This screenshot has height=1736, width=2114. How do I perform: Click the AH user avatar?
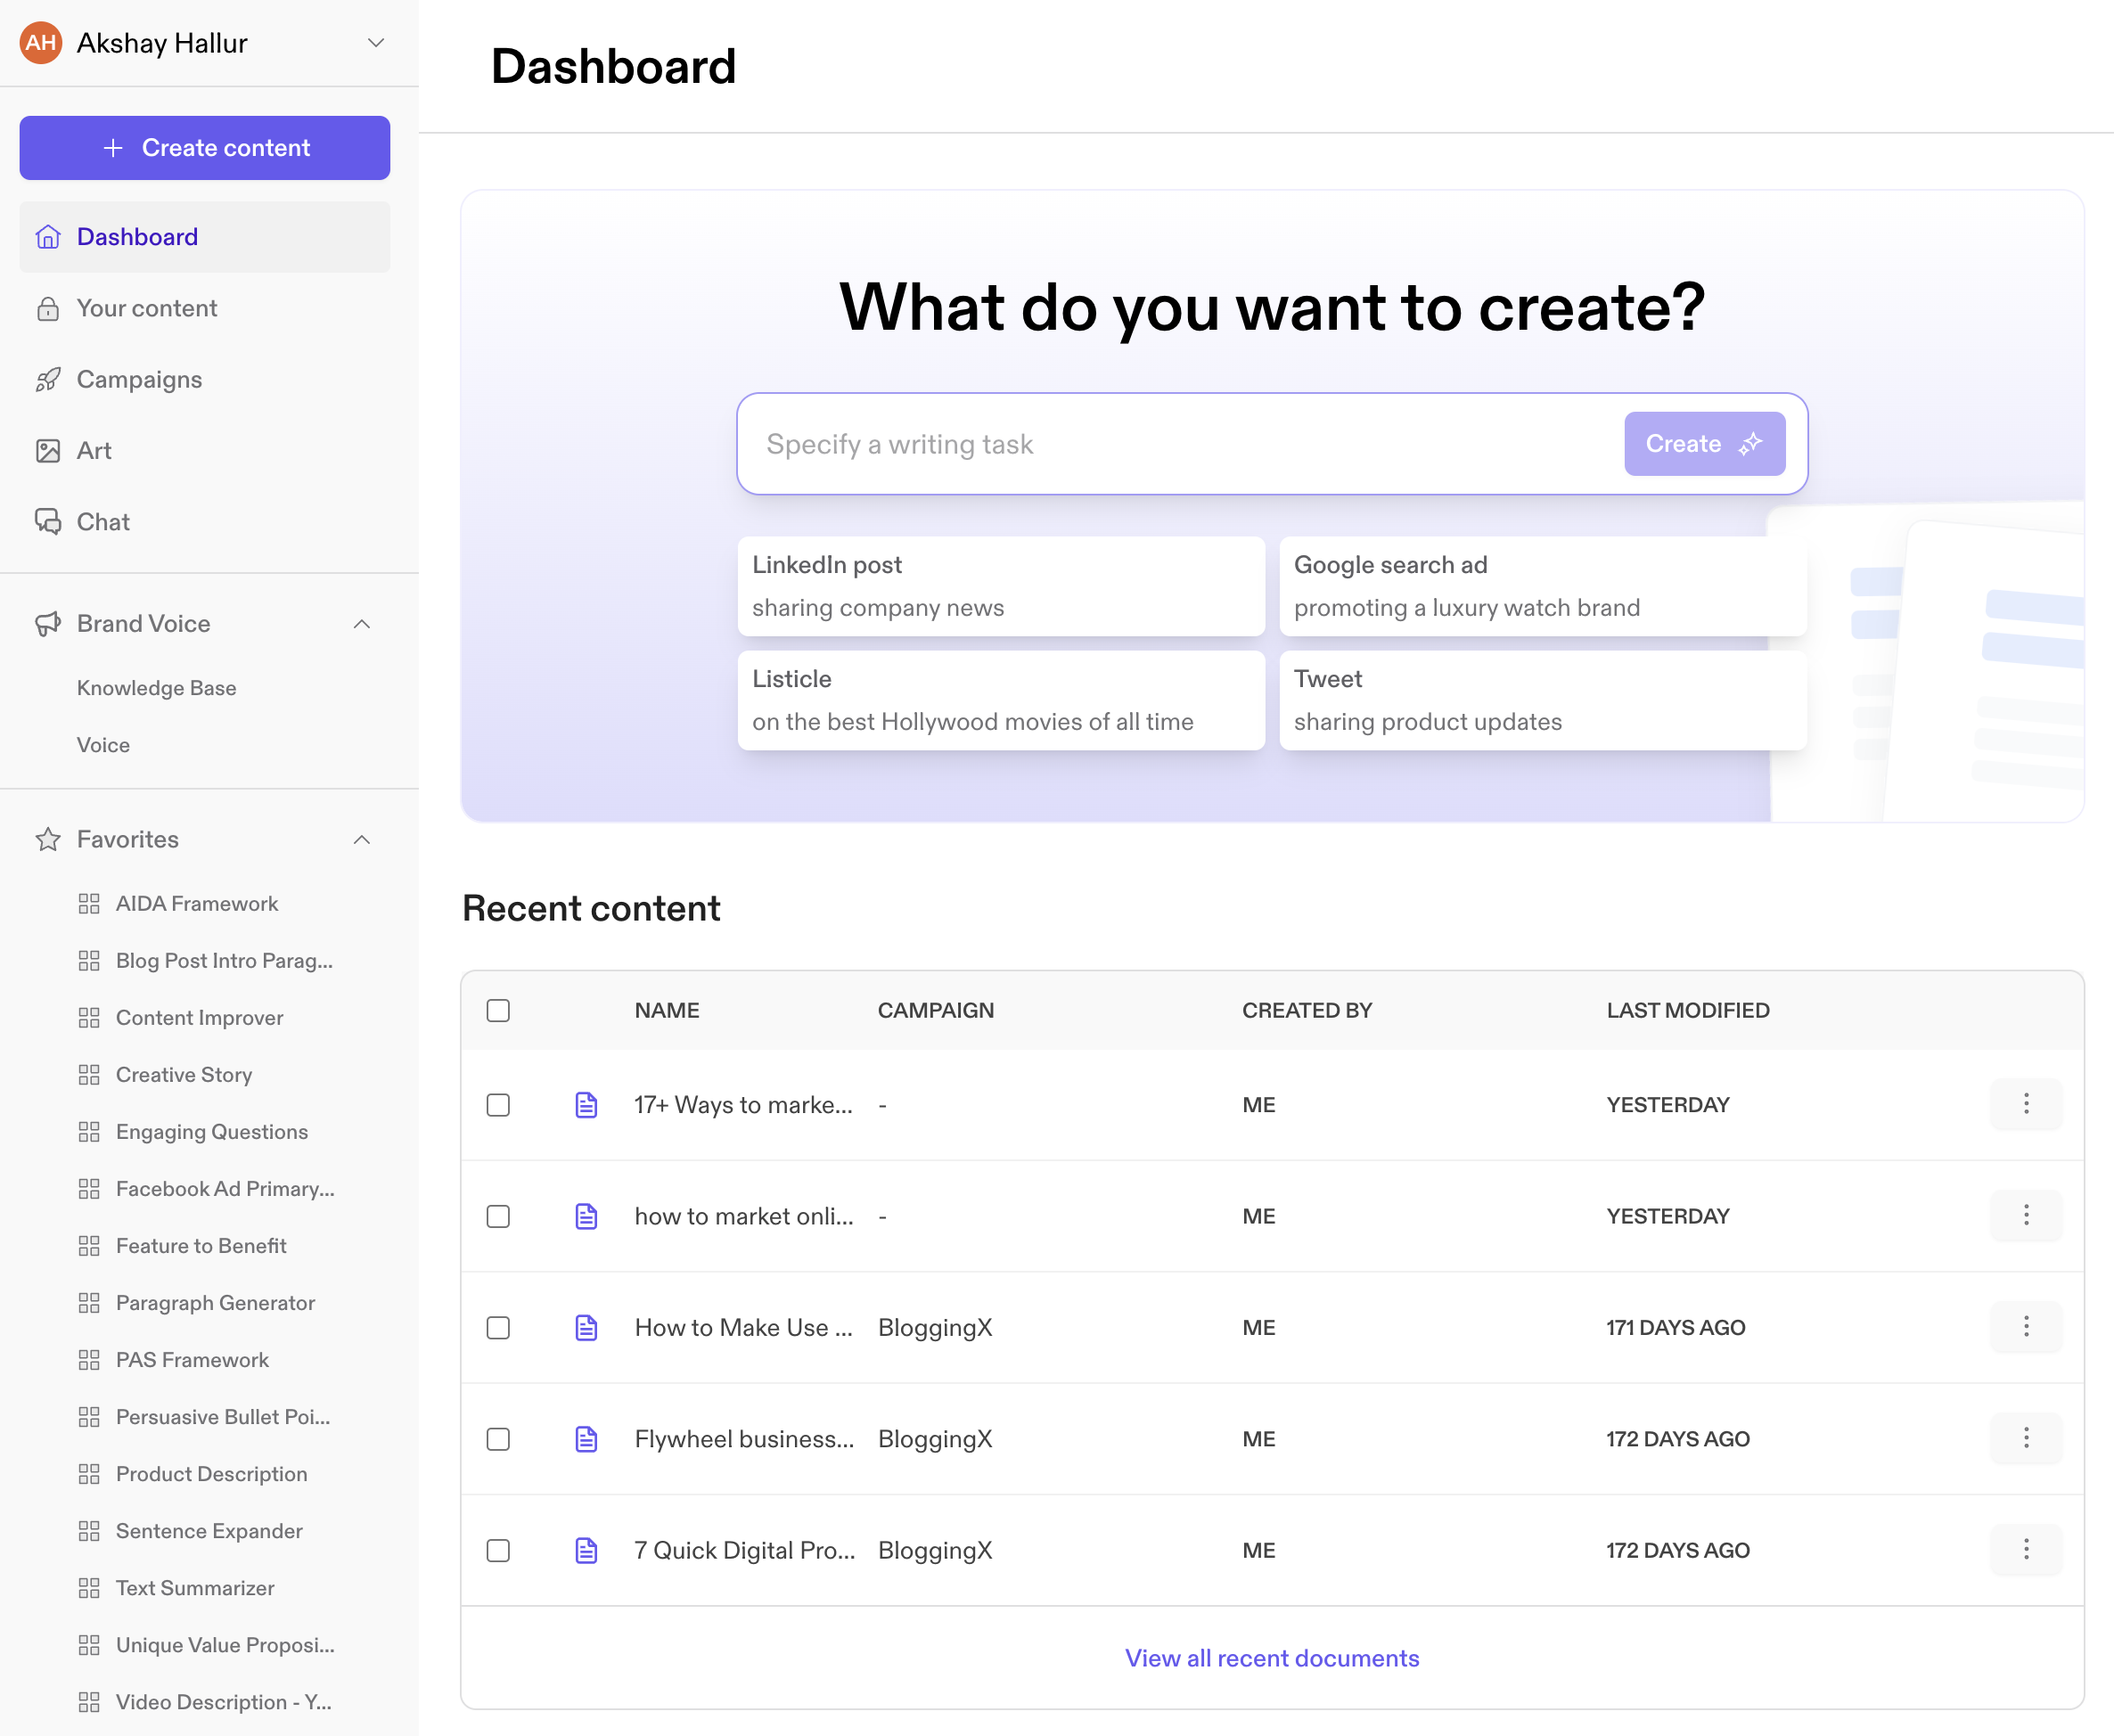[x=41, y=43]
